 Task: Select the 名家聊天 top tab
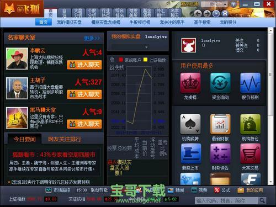174,13
